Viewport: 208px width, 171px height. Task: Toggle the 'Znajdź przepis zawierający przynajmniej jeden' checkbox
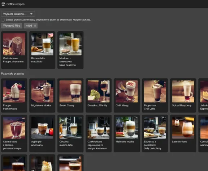point(3,20)
